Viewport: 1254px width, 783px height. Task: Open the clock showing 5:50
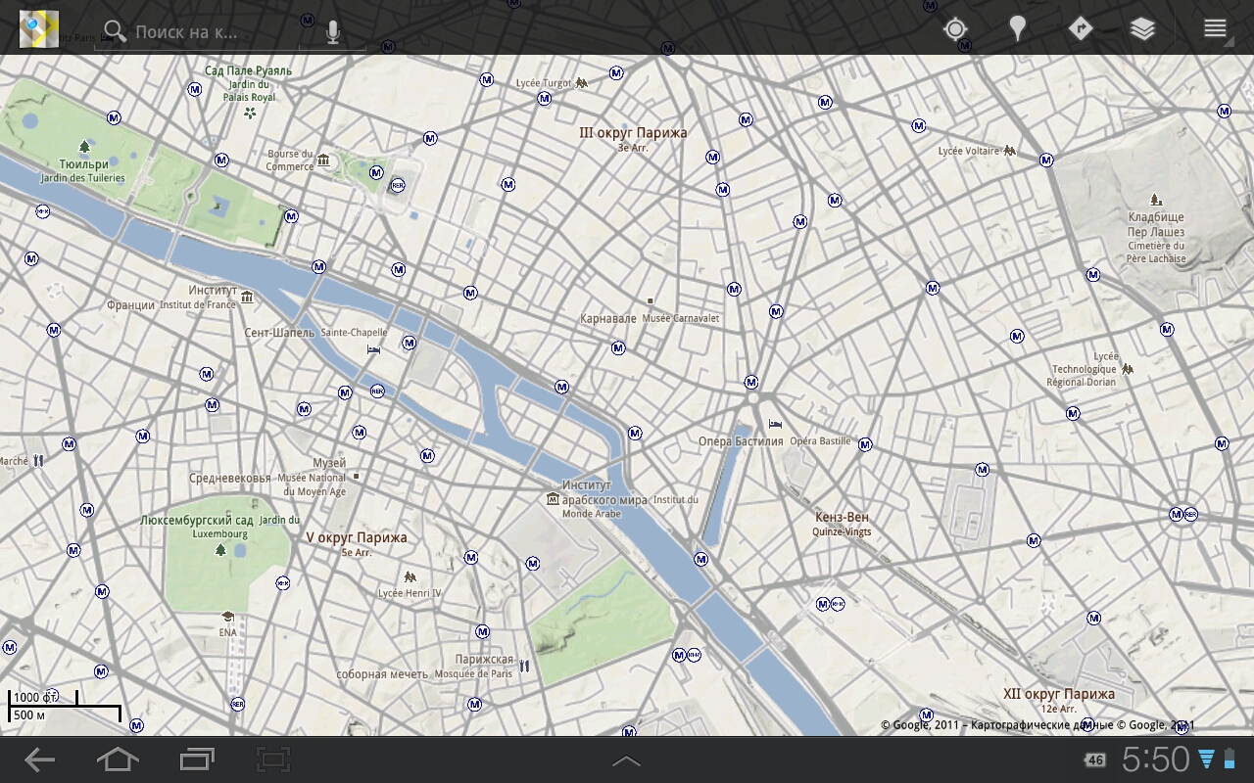1156,760
